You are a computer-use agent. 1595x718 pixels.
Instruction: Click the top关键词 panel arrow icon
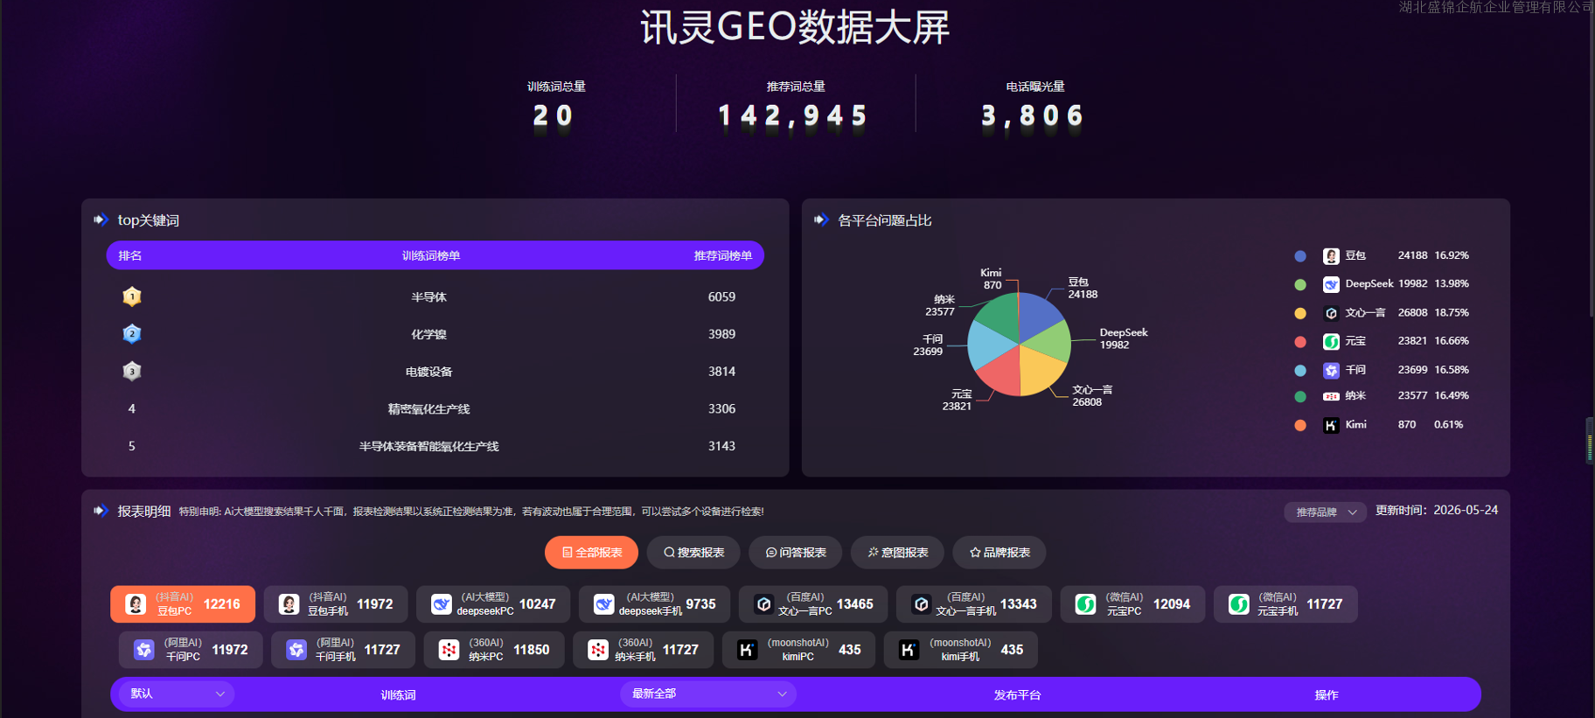(x=101, y=220)
